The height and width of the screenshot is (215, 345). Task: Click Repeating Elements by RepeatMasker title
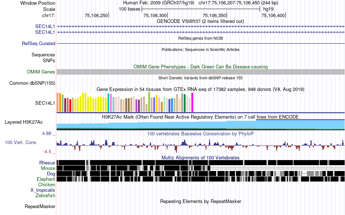(x=200, y=201)
